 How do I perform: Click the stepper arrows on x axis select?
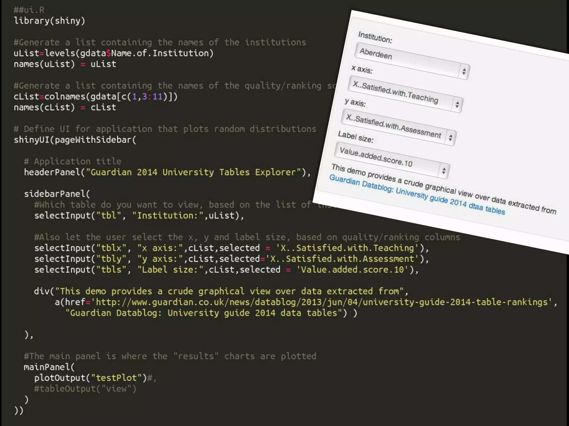457,105
